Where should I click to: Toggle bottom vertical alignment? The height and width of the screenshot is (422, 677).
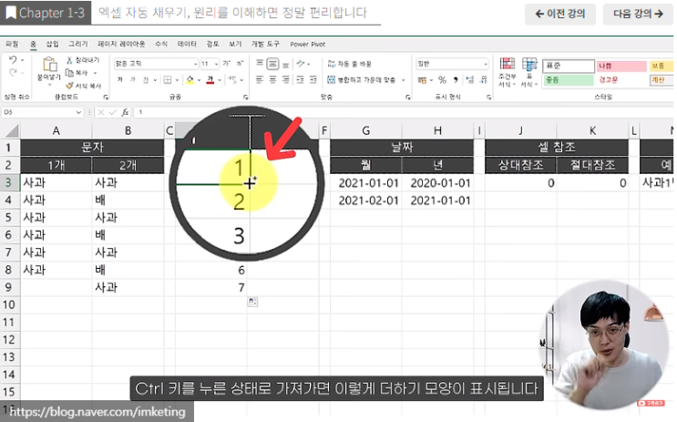click(x=285, y=65)
